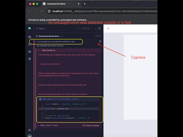183x137 pixels.
Task: Click the 'process is not defined' message
Action: [x=49, y=64]
